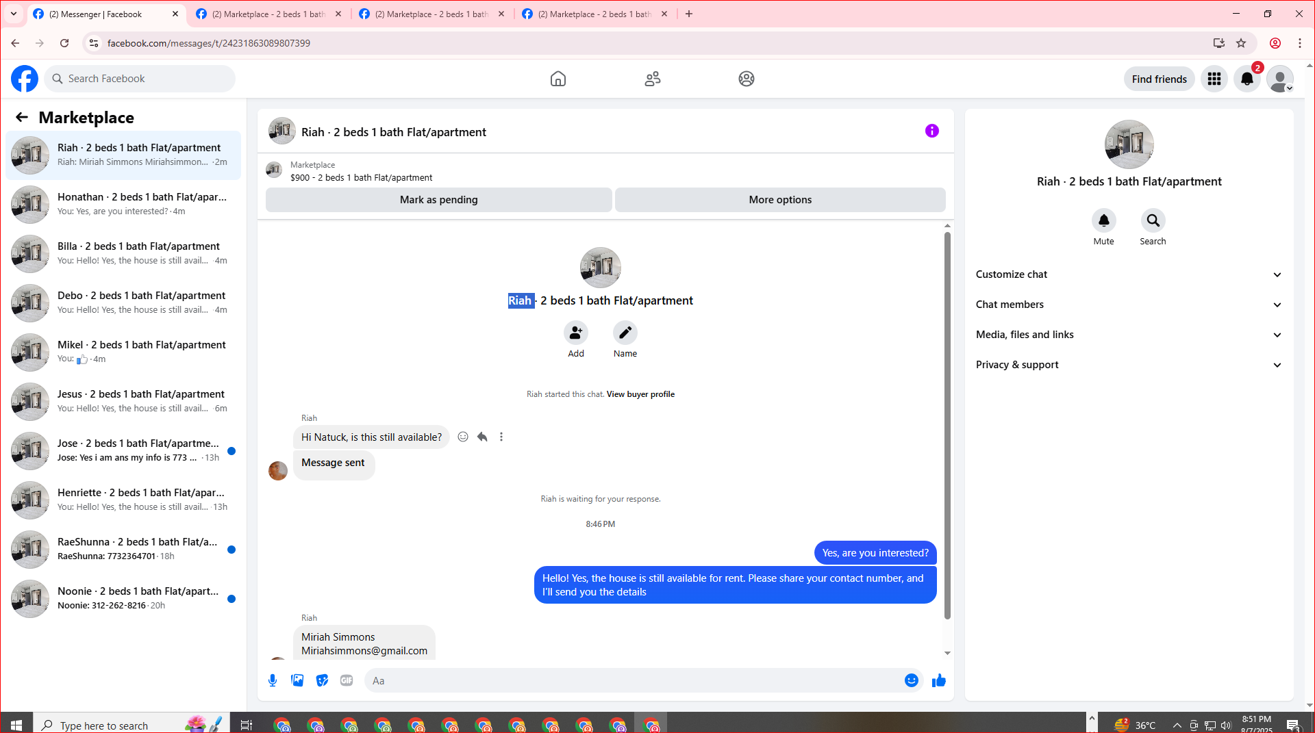Open the Facebook menu grid icon

pyautogui.click(x=1214, y=79)
